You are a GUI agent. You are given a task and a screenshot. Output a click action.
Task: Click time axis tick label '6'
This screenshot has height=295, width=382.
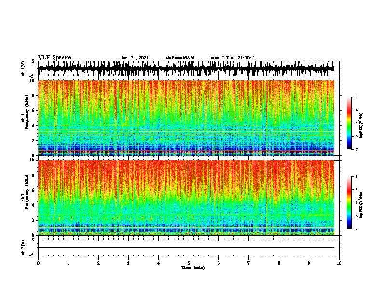[219, 263]
